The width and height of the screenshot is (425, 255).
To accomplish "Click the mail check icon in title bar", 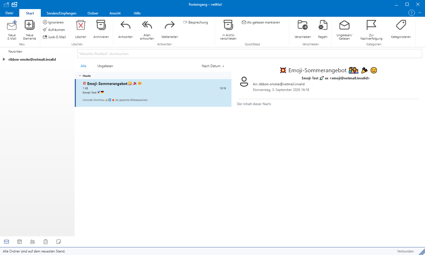I will 14,5.
